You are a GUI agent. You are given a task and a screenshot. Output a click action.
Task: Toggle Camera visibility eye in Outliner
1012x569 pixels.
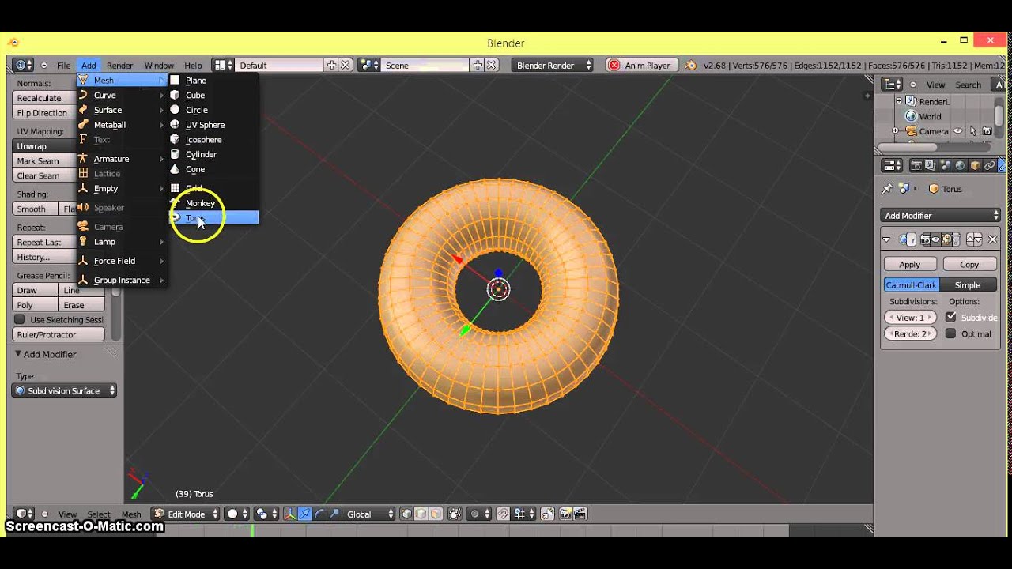(x=957, y=130)
